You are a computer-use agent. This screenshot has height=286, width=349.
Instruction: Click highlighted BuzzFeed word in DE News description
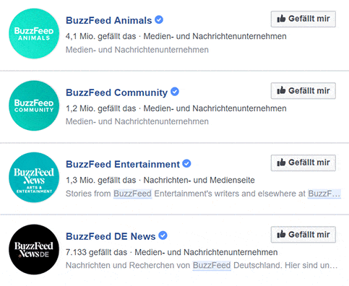[212, 265]
